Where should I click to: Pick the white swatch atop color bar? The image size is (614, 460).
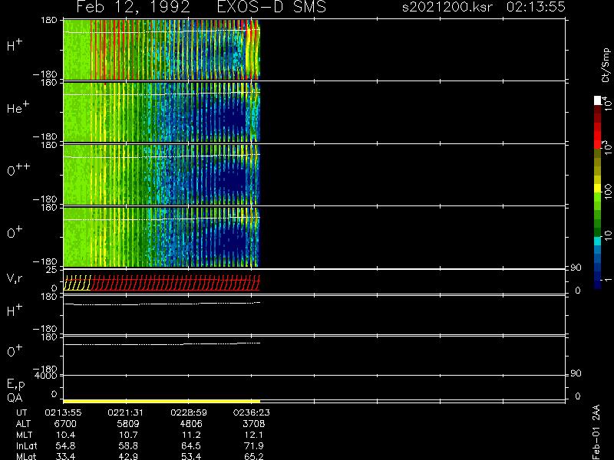coord(598,100)
